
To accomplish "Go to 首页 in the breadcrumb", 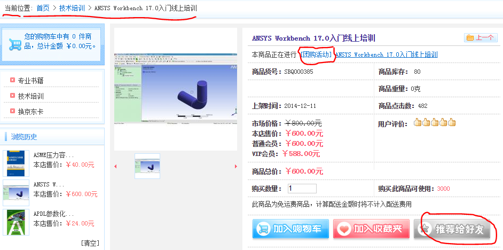I will [43, 8].
